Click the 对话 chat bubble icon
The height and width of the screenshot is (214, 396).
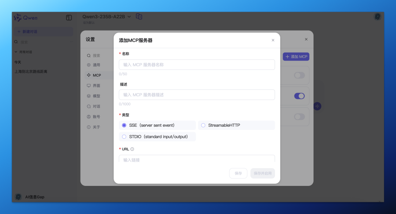89,106
